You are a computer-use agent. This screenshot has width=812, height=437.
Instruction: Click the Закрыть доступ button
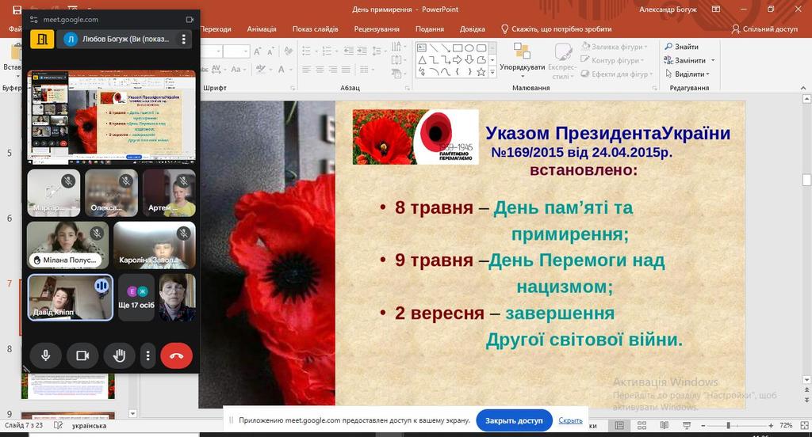(514, 421)
